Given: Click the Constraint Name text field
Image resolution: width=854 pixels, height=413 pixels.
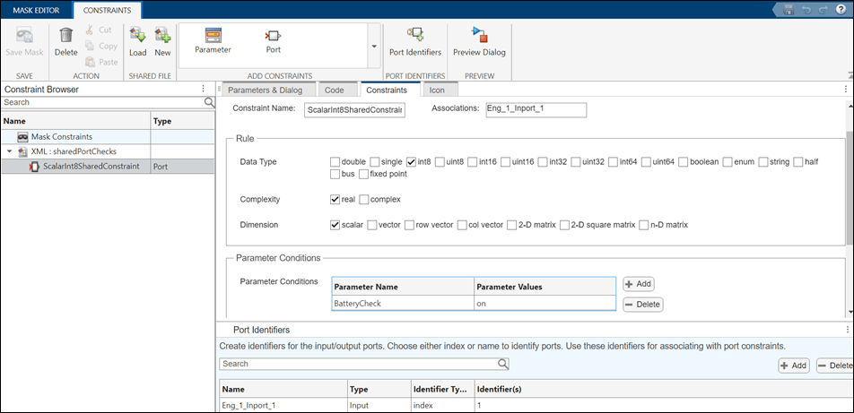Looking at the screenshot, I should 353,110.
